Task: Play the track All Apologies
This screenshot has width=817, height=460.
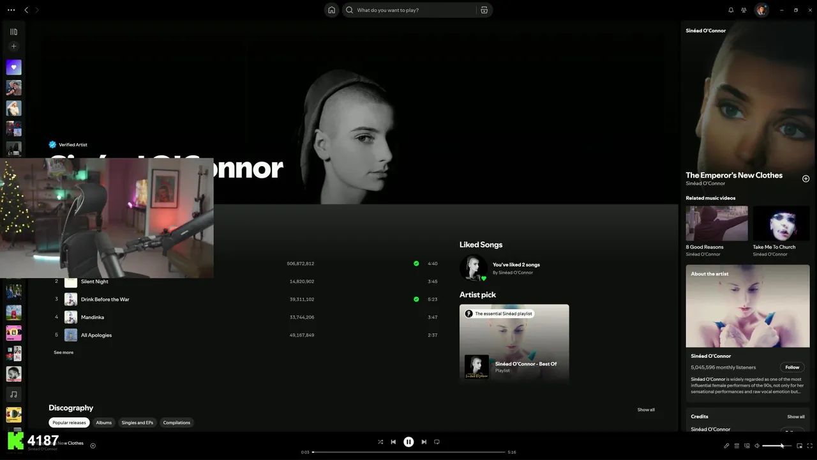Action: click(96, 335)
